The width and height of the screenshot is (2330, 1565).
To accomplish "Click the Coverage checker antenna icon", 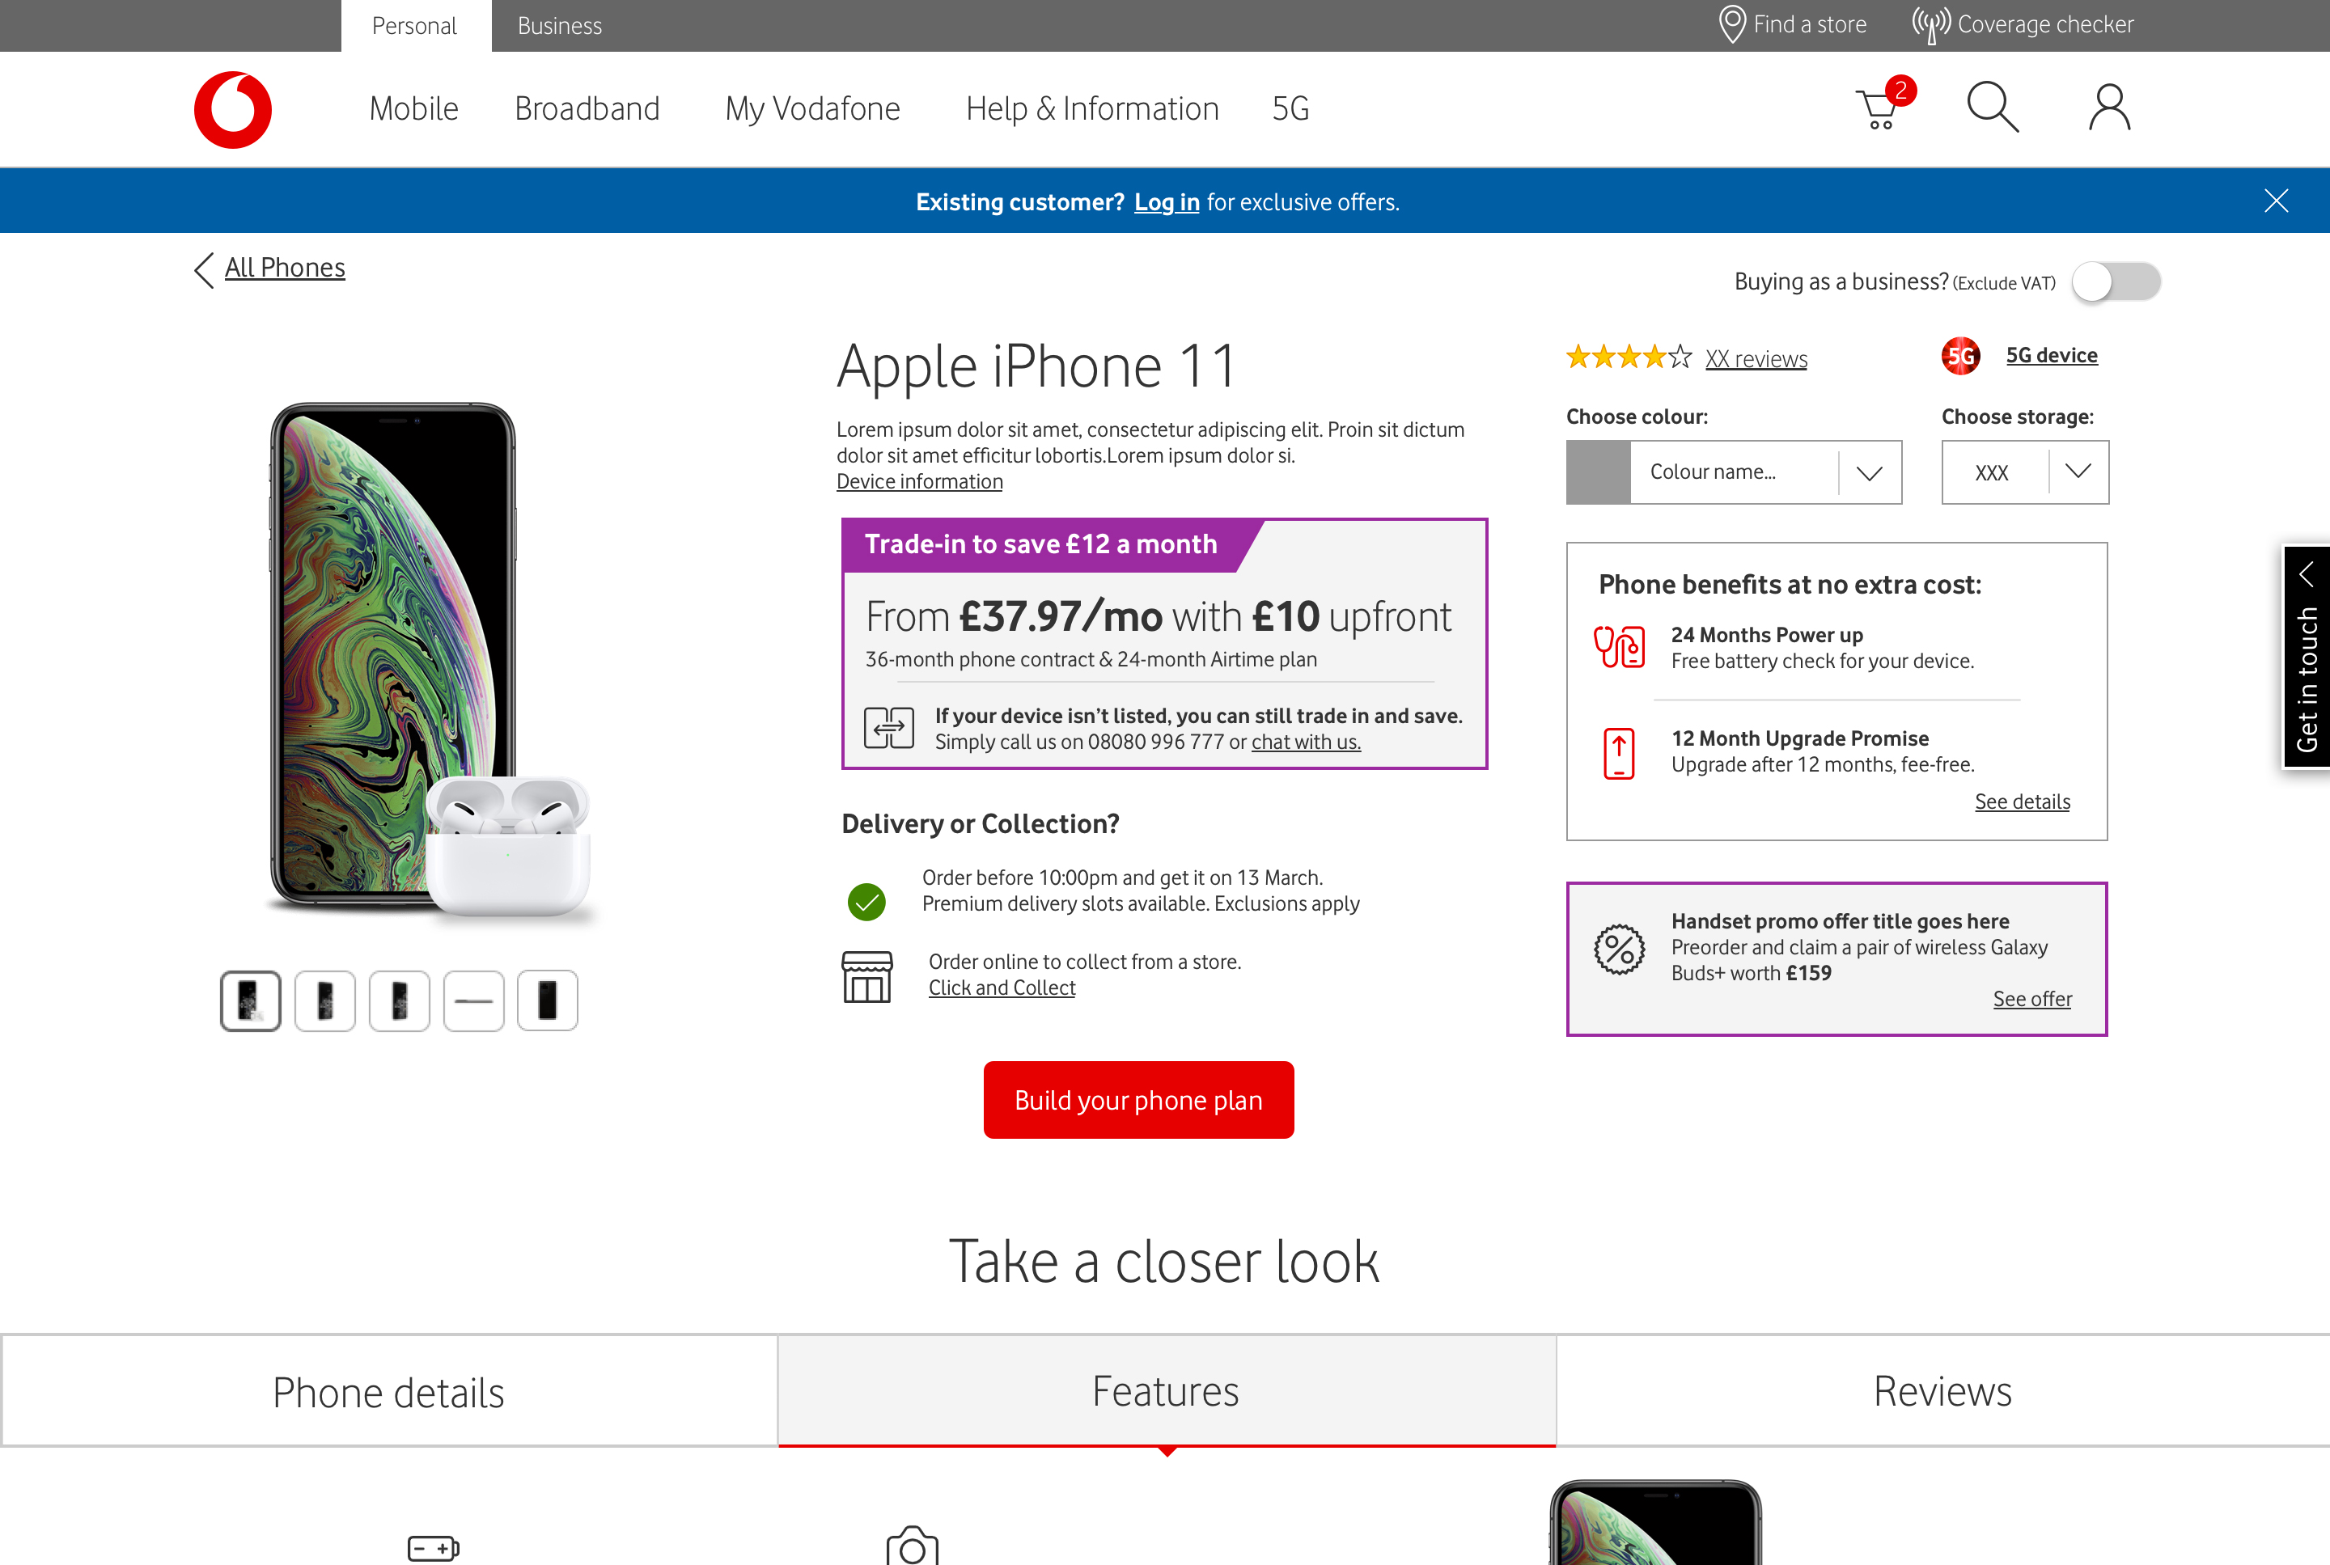I will click(1930, 24).
